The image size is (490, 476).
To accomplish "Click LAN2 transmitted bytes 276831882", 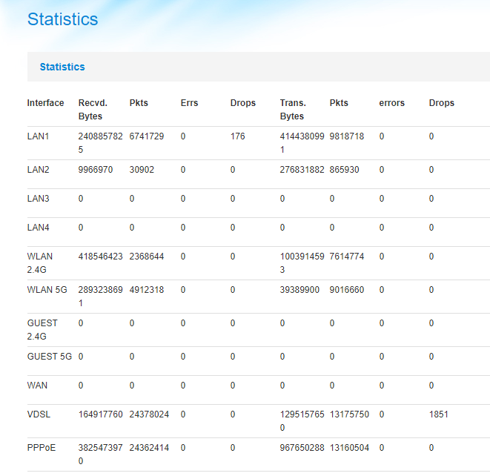I will click(x=302, y=170).
